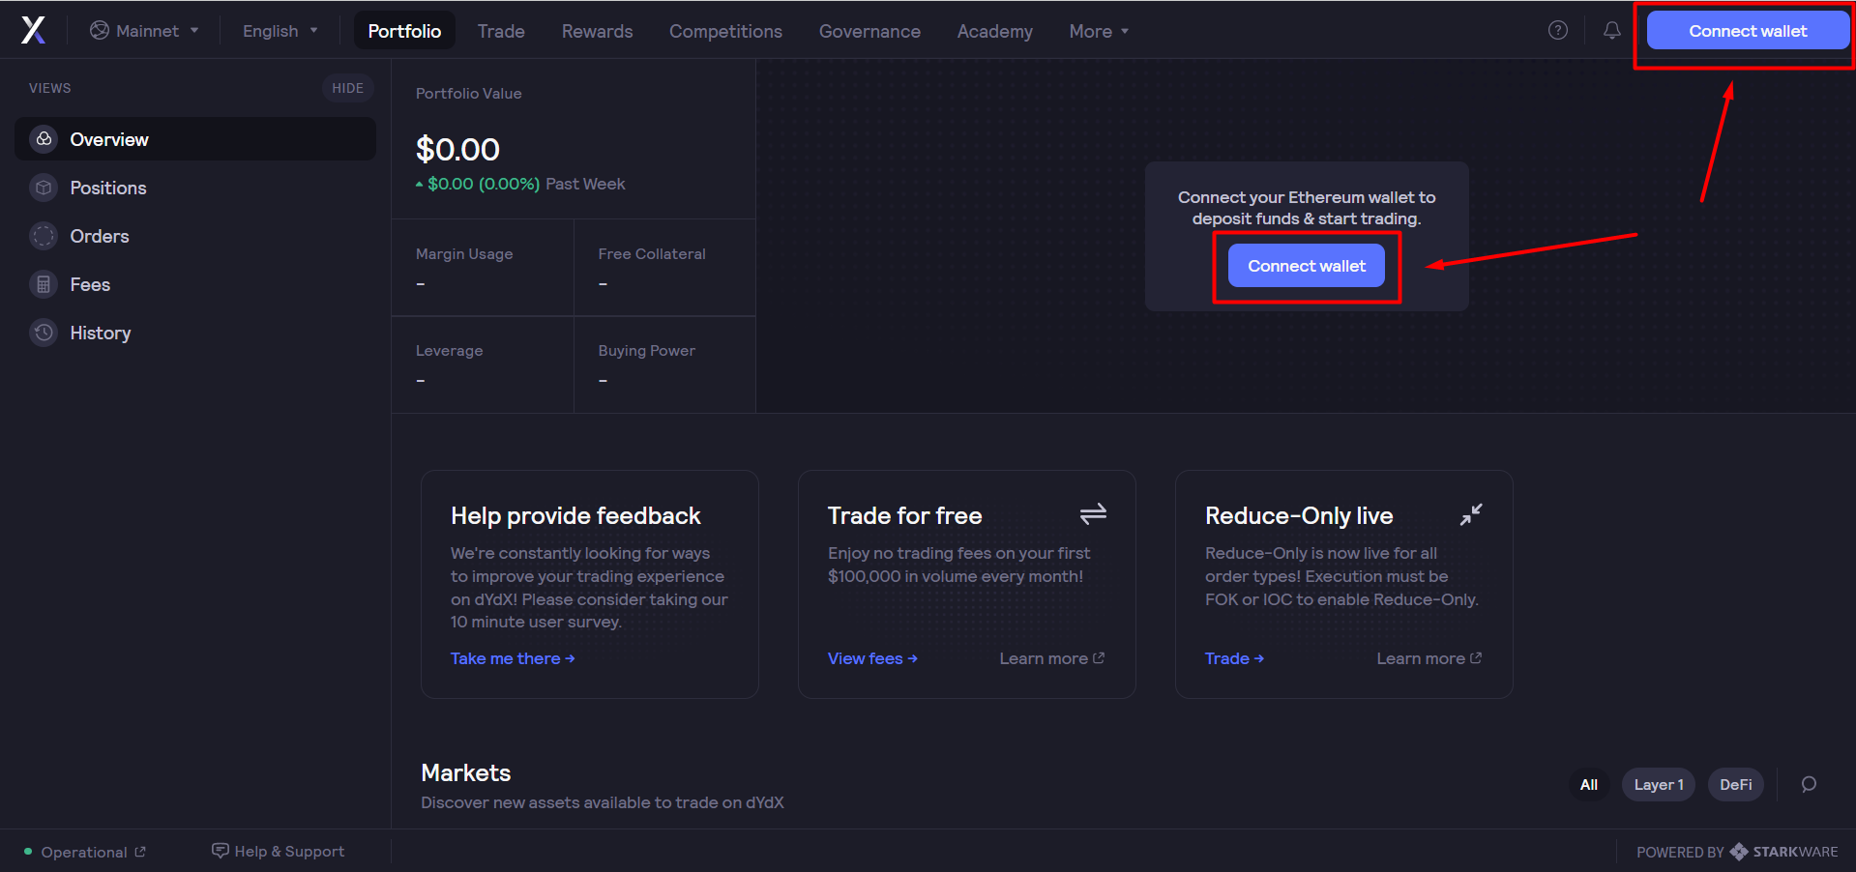Image resolution: width=1856 pixels, height=872 pixels.
Task: Select Overview in the sidebar
Action: pos(195,139)
